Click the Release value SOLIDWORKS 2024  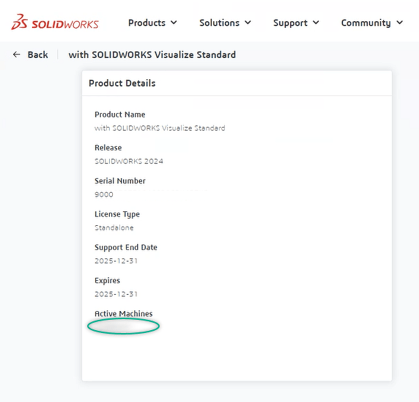[x=129, y=161]
